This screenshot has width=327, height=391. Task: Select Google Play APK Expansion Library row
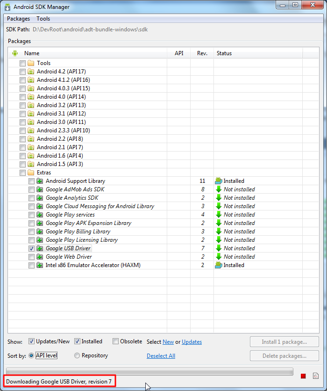[163, 223]
